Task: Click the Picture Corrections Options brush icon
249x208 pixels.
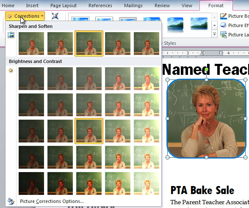Action: tap(11, 201)
